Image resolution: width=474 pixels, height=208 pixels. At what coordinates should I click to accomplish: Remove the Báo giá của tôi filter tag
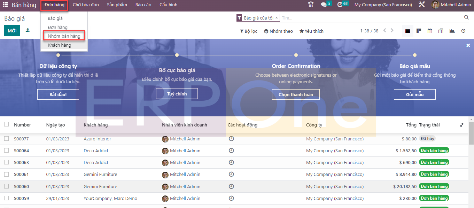point(277,18)
